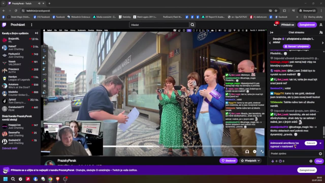Open the Twitch home logo
Viewport: 325px width, 183px height.
click(4, 25)
